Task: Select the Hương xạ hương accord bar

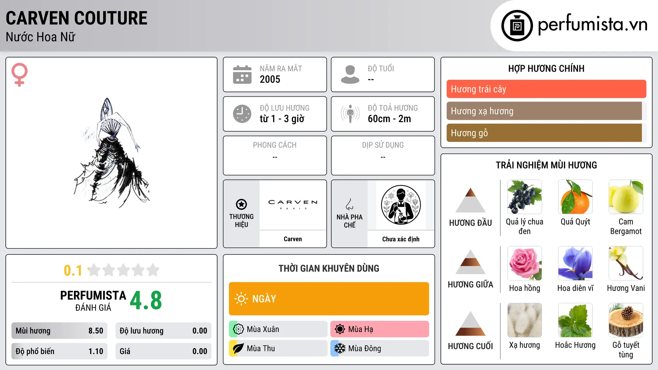Action: 546,111
